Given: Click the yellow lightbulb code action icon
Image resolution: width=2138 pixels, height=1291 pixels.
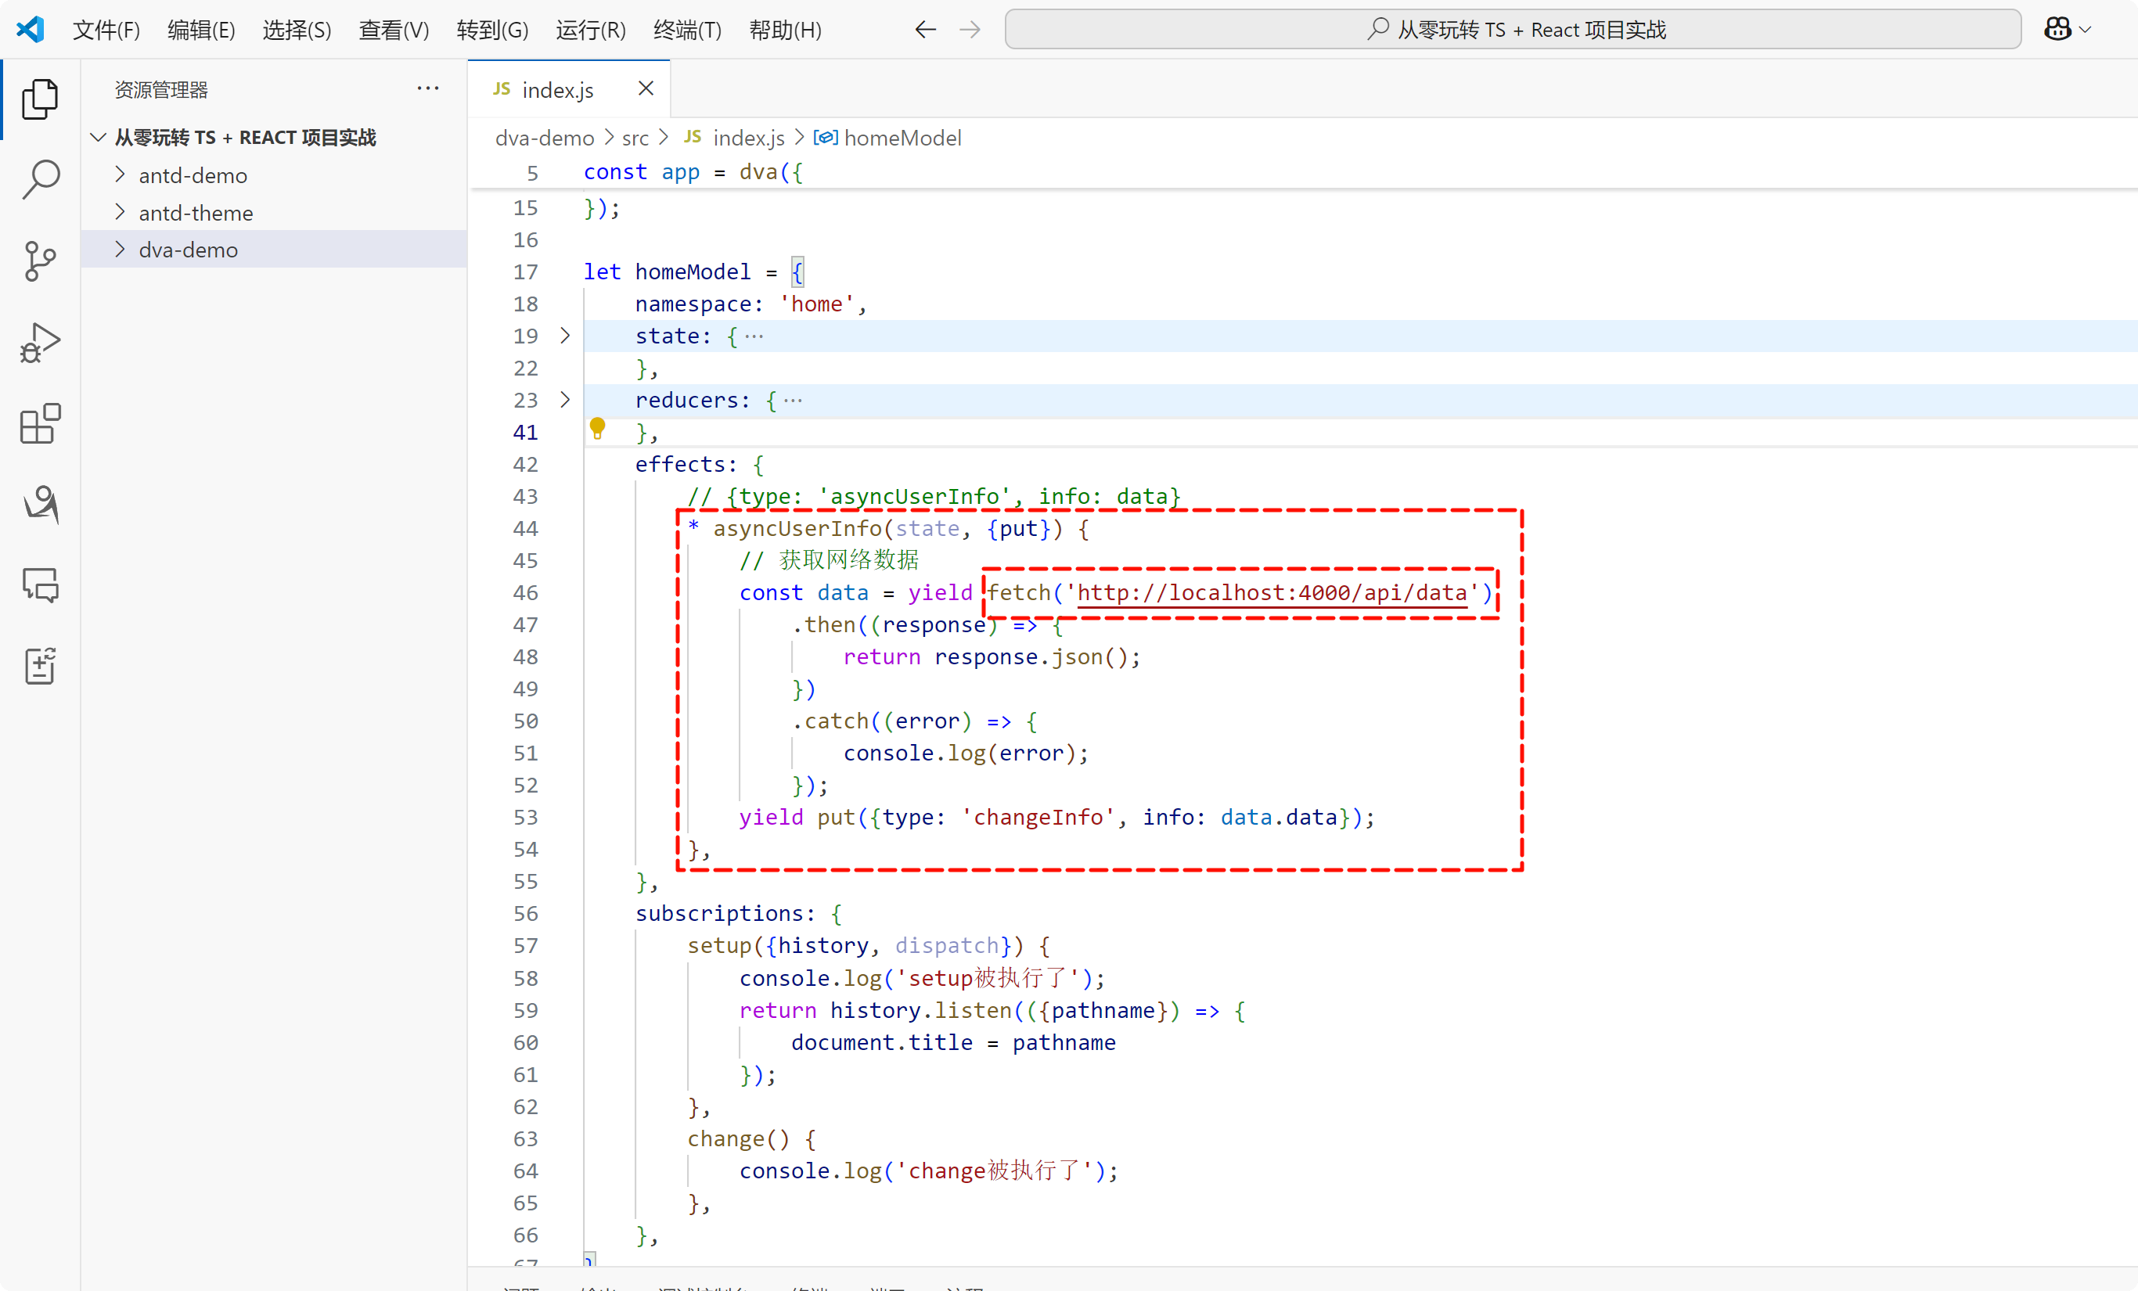Looking at the screenshot, I should [x=597, y=427].
